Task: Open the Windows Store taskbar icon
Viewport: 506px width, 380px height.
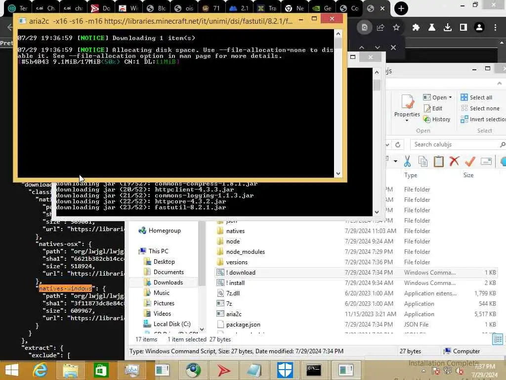Action: (x=101, y=370)
